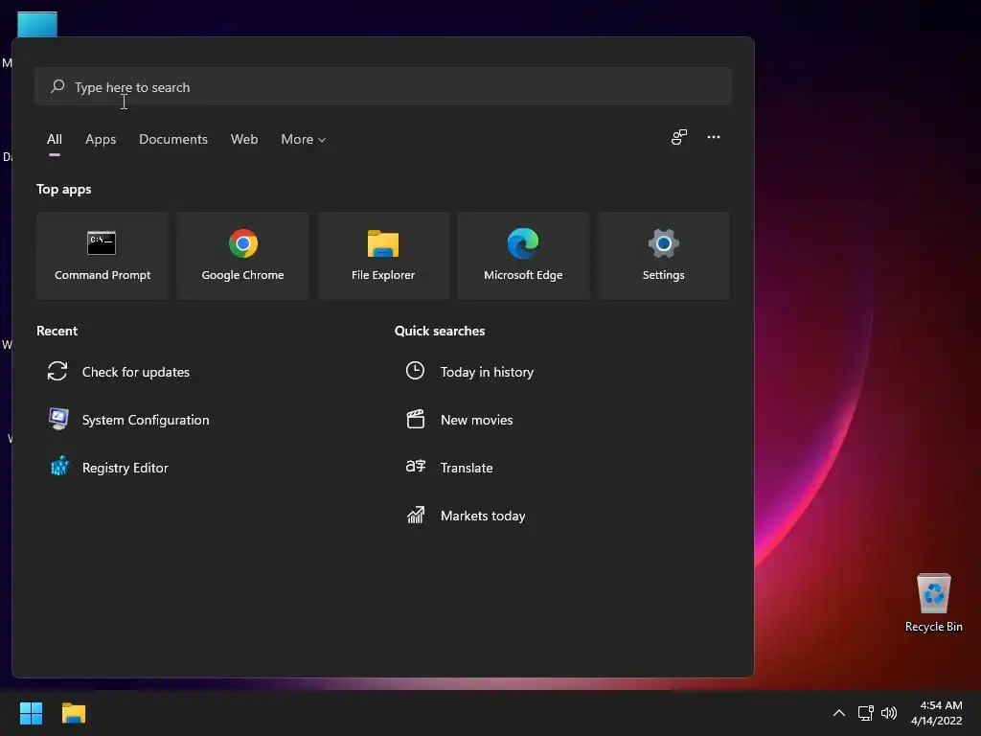Open File Explorer tile in Top apps
Image resolution: width=981 pixels, height=736 pixels.
pyautogui.click(x=383, y=255)
